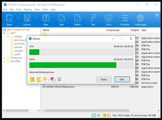Click the hamburger list icon in Extract dialog
The image size is (162, 120).
pos(59,79)
